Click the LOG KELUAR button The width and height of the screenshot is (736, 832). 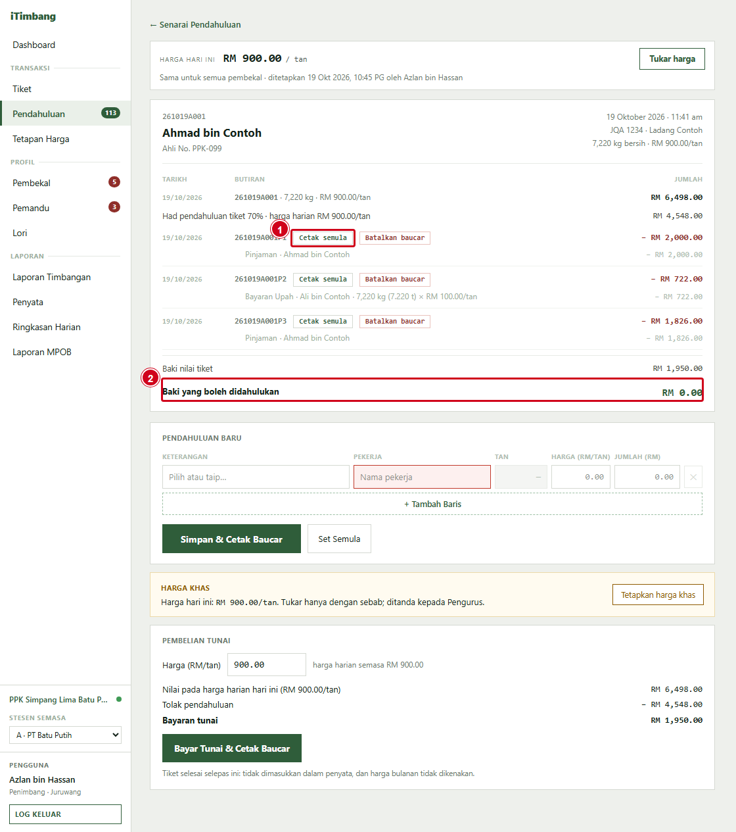[65, 814]
